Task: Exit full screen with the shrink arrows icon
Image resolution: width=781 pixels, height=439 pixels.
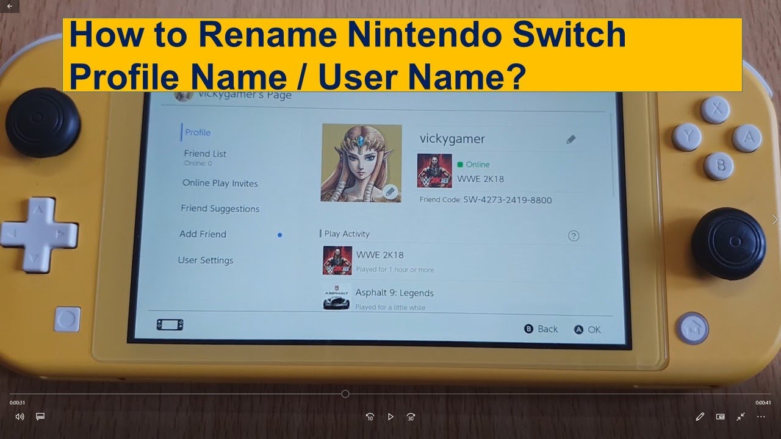Action: (x=741, y=417)
